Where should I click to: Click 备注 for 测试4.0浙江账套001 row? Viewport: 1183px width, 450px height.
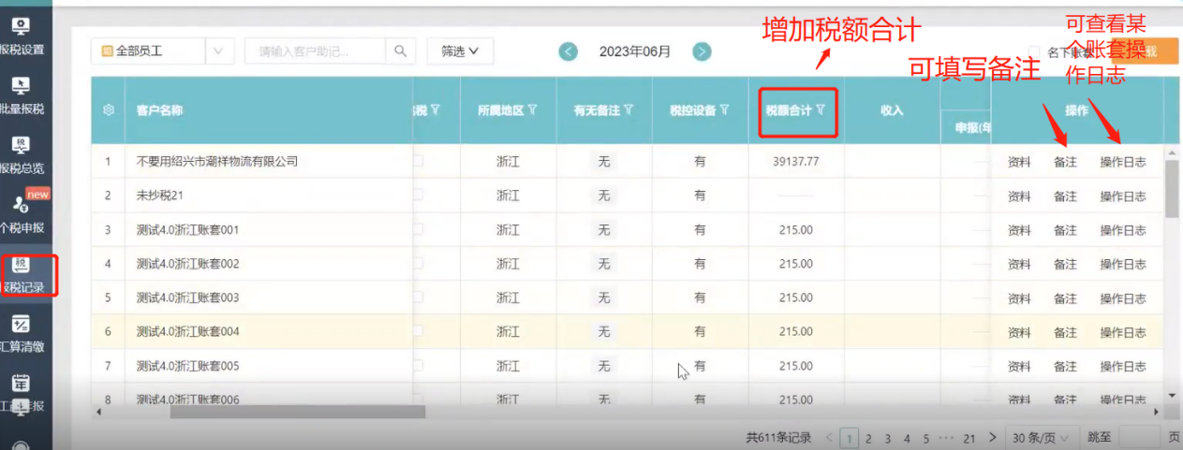(x=1065, y=230)
